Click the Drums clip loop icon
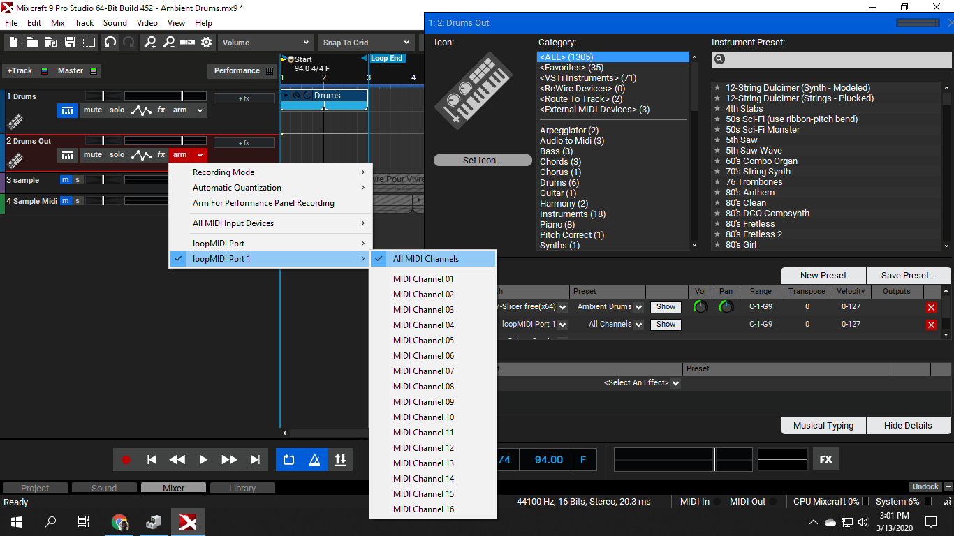The width and height of the screenshot is (954, 536). [307, 96]
